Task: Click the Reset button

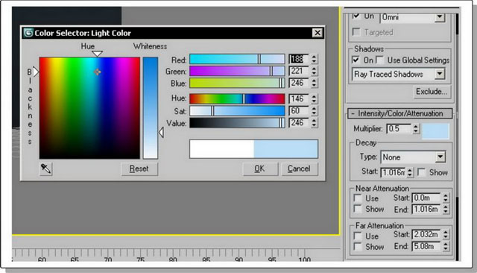Action: (x=139, y=169)
